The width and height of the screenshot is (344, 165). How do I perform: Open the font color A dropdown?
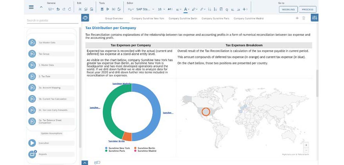coord(187,9)
